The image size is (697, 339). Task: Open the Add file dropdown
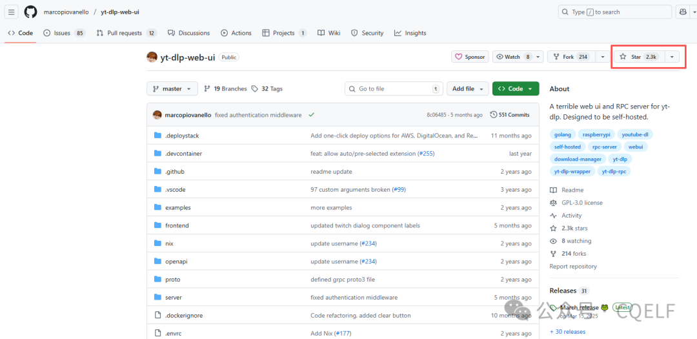click(467, 88)
